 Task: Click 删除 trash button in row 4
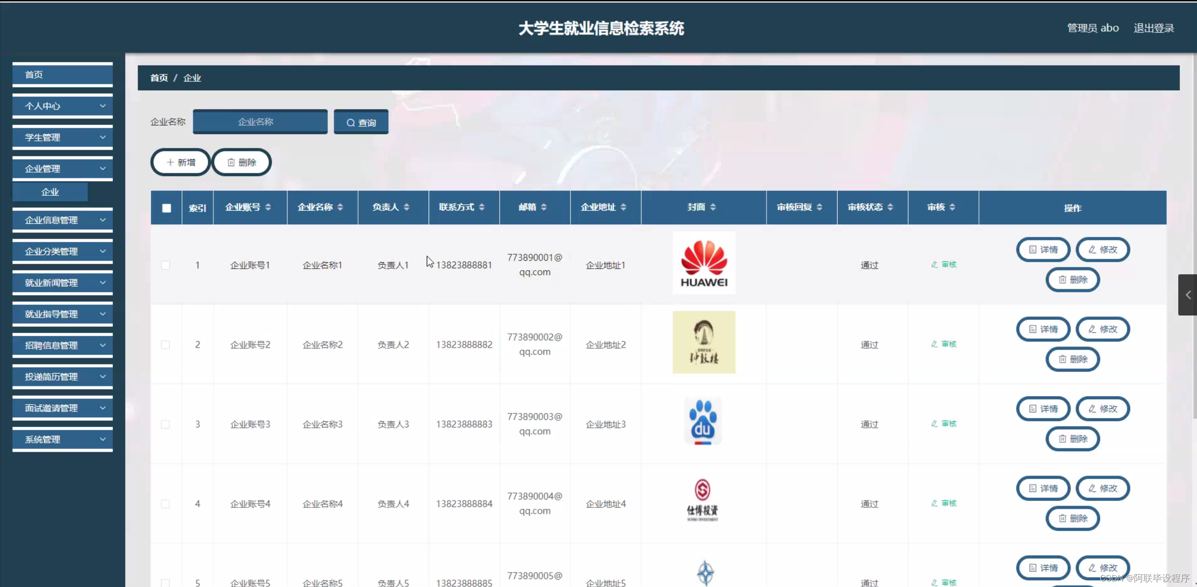[x=1073, y=518]
